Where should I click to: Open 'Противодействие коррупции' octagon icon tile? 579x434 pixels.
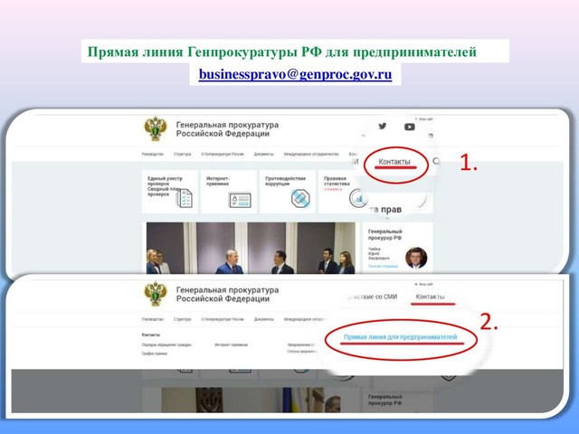tap(288, 192)
